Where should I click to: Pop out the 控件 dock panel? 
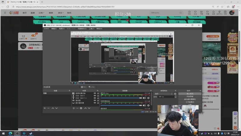[x=200, y=91]
